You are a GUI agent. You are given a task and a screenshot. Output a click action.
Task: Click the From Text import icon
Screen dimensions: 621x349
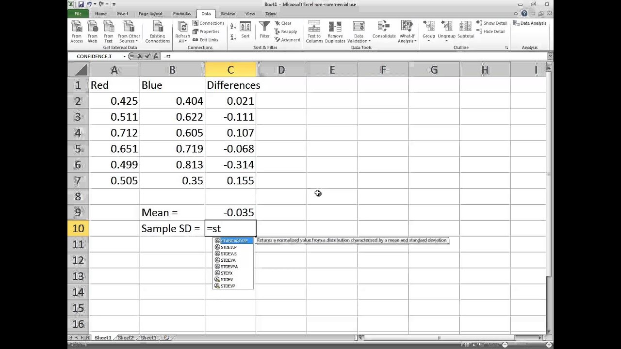click(109, 32)
